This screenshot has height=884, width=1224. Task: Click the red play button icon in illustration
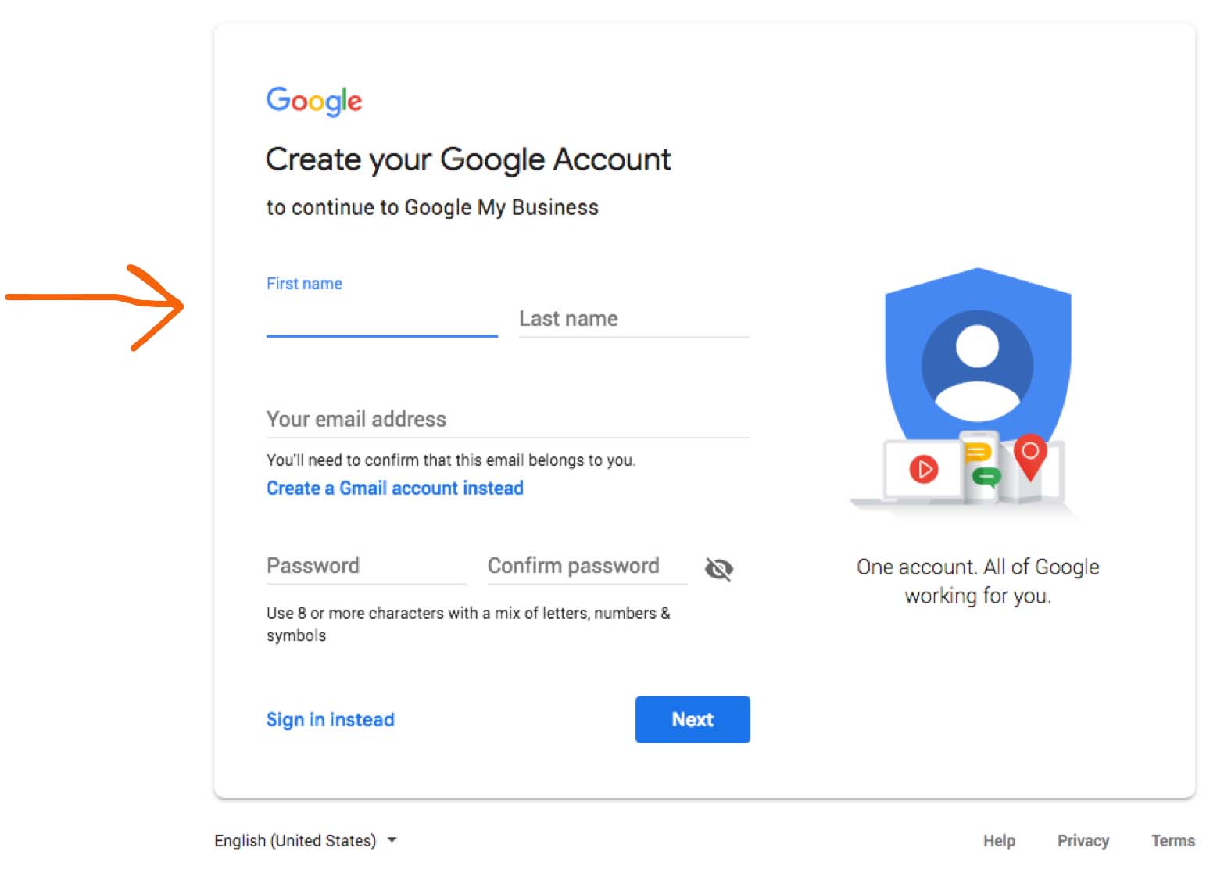924,470
